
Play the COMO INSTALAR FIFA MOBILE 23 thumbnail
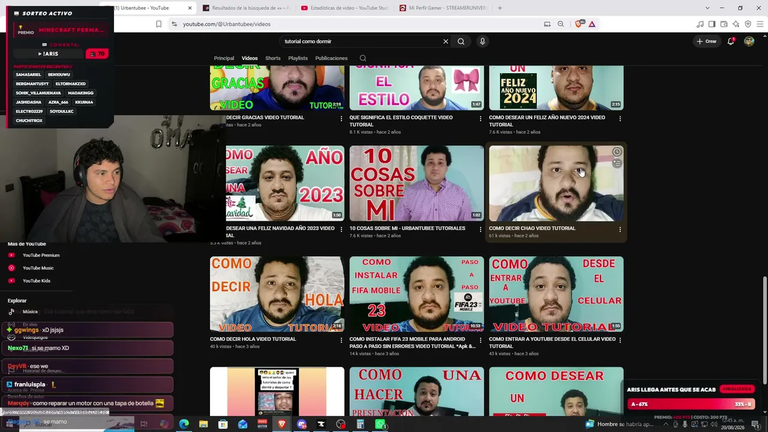pos(416,294)
